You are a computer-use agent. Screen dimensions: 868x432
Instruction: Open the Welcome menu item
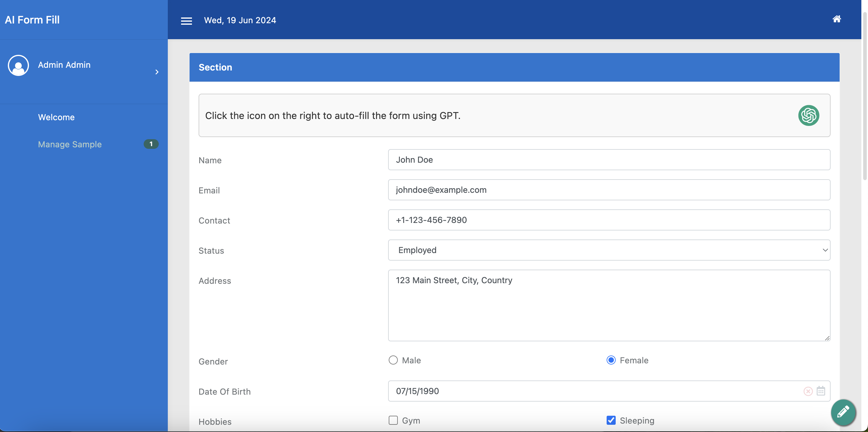[x=56, y=117]
